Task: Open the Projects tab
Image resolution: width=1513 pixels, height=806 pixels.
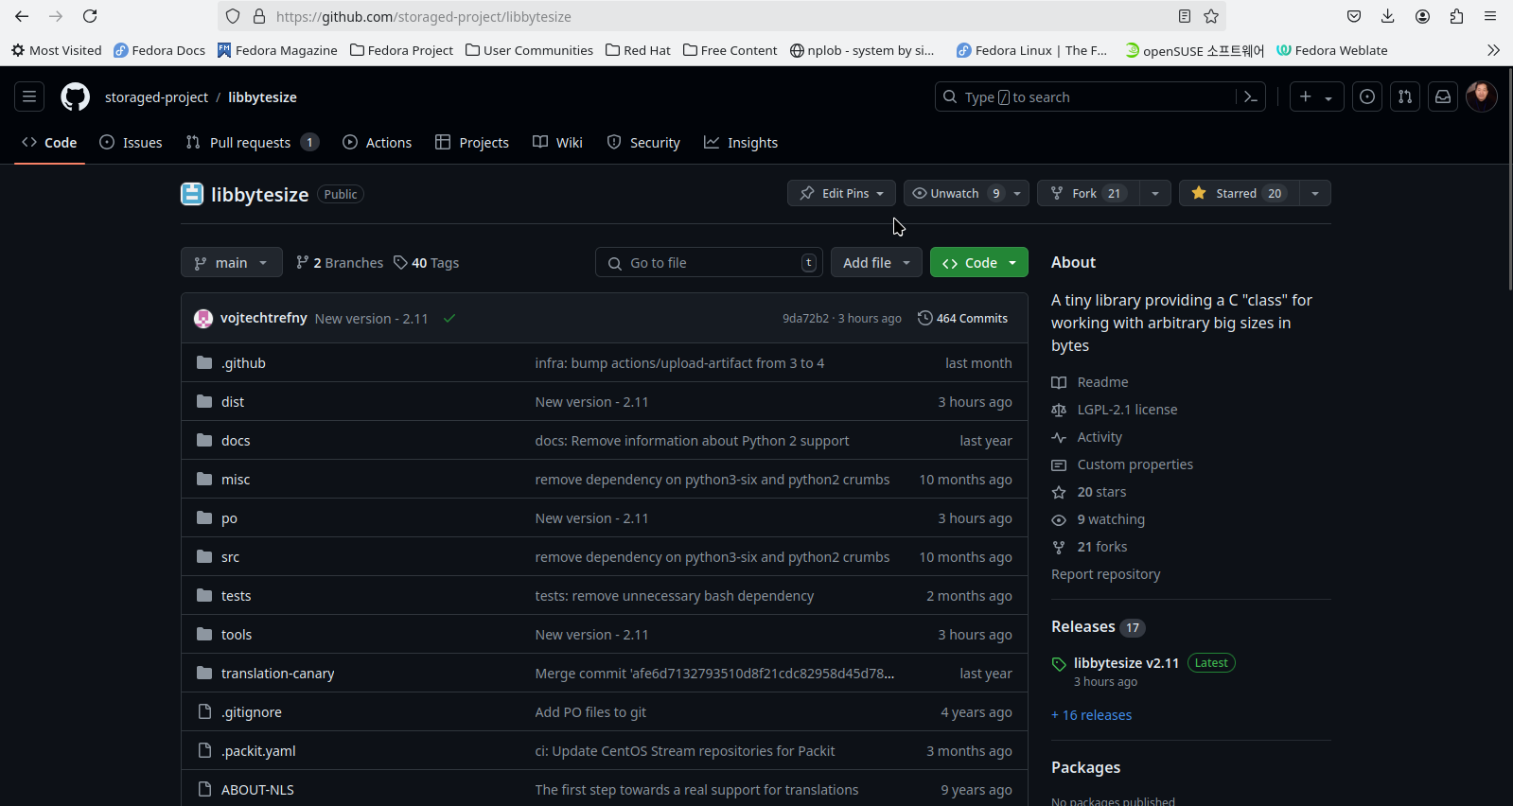Action: [x=472, y=143]
